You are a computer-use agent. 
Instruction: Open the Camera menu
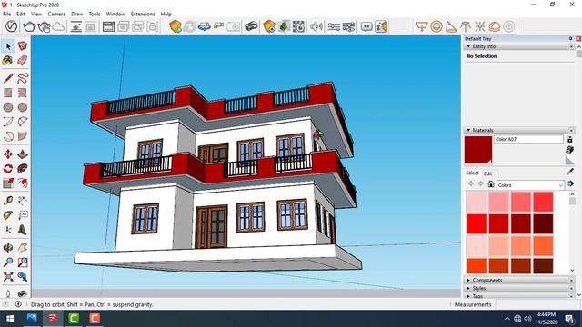tap(56, 15)
